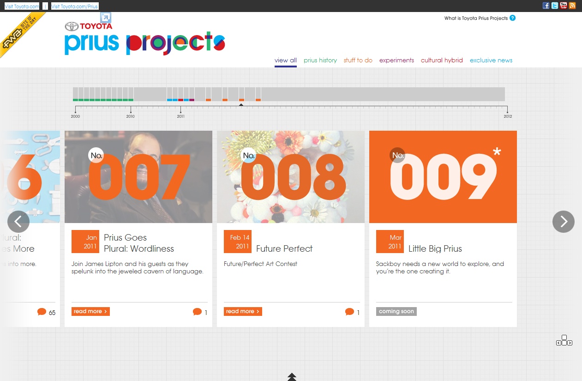This screenshot has width=582, height=381.
Task: Go to previous project with left arrow circle
Action: click(18, 222)
